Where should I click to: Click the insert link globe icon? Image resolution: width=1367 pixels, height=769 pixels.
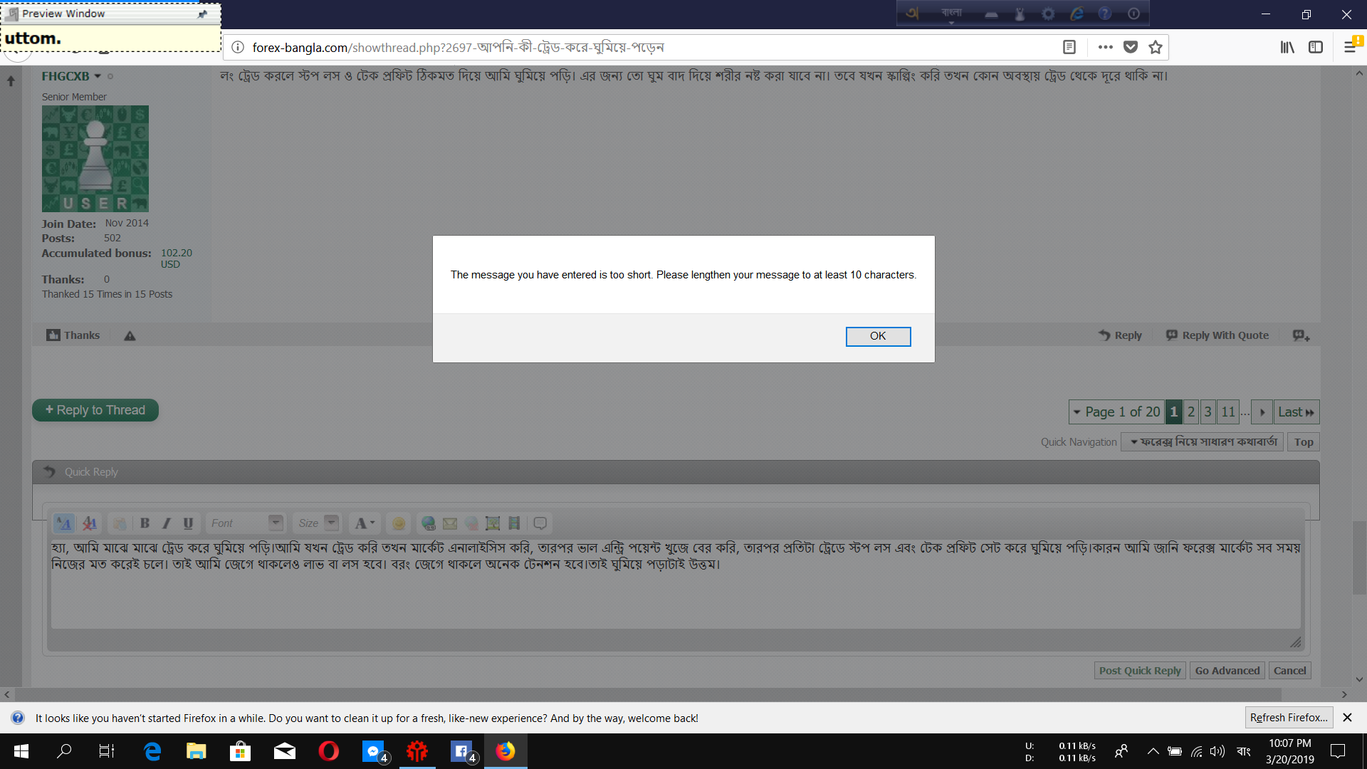[428, 523]
